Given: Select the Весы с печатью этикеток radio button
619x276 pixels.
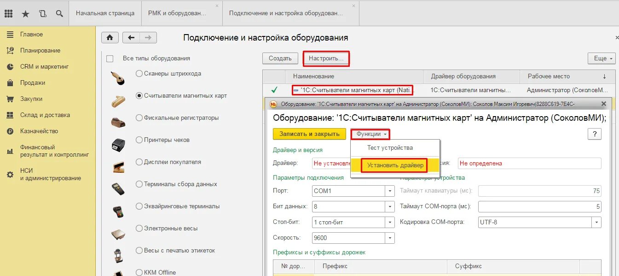Looking at the screenshot, I should click(x=139, y=251).
